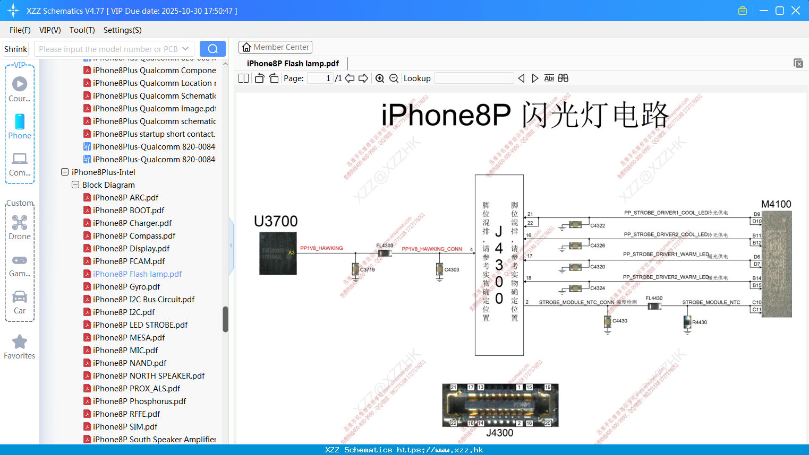Open the Drone category
The image size is (809, 455).
(20, 227)
